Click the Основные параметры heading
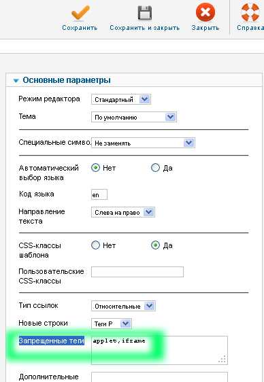264x382 pixels. (x=67, y=80)
